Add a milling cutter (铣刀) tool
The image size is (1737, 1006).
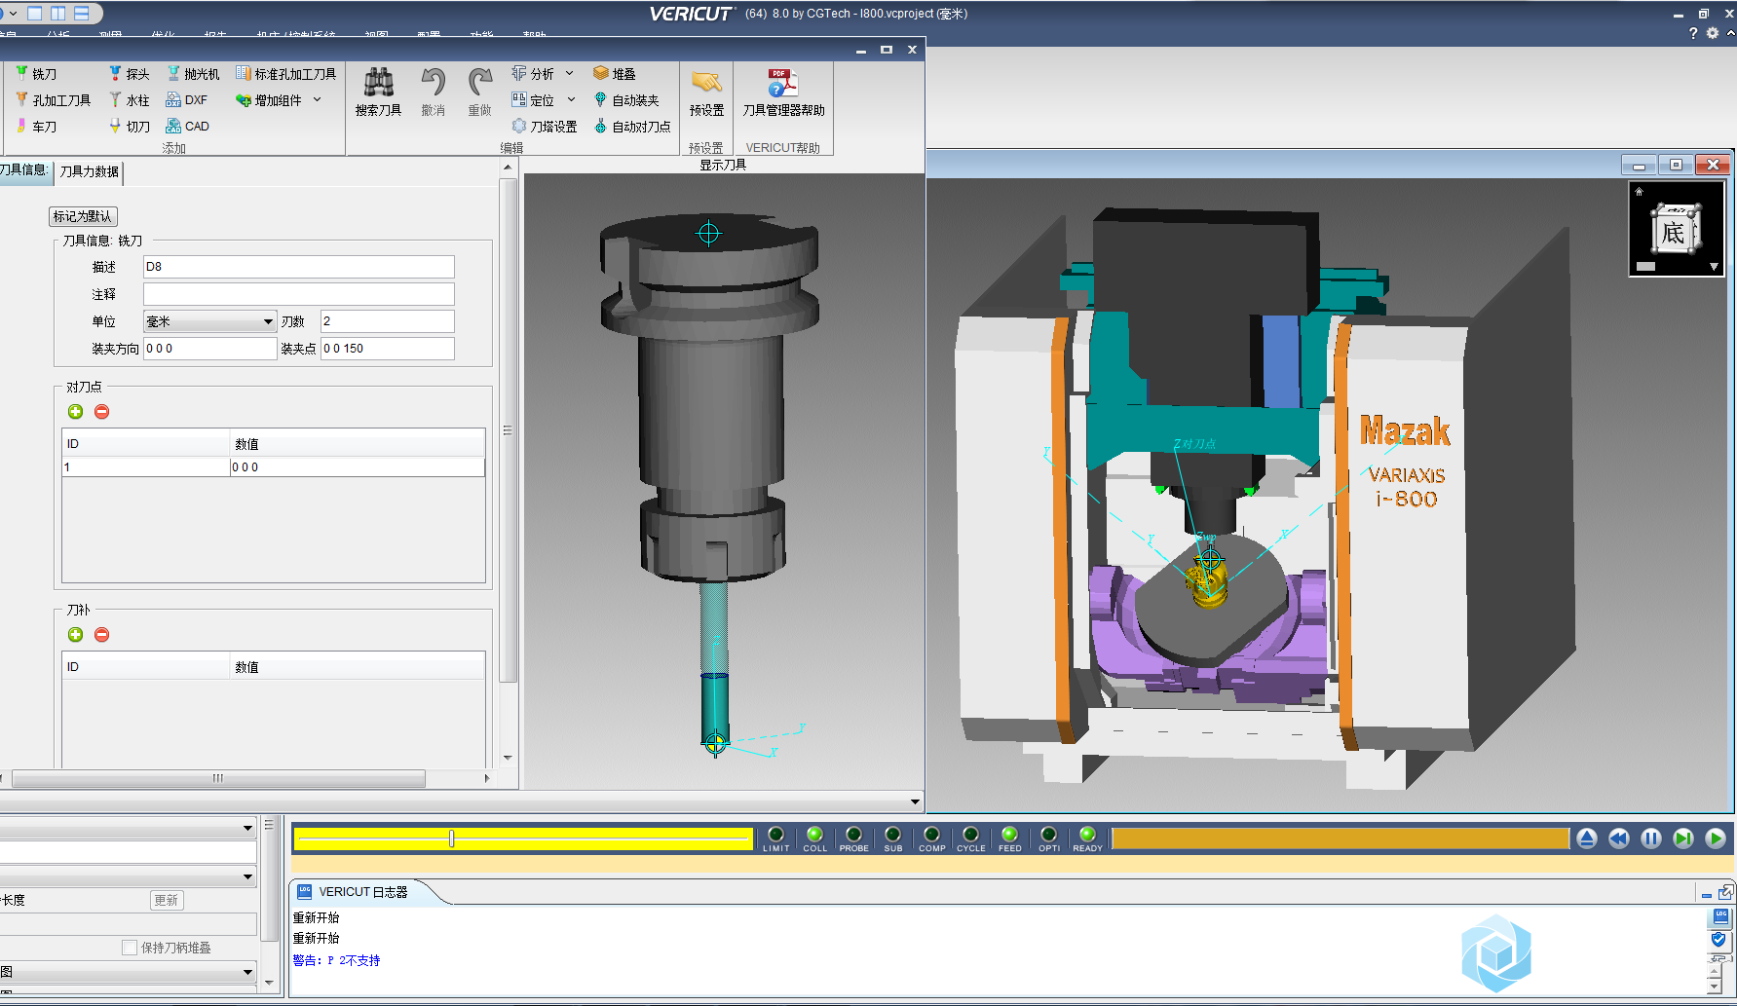[x=36, y=74]
